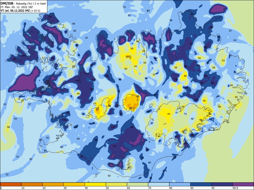Click the 20–30 amber legend swatch

click(53, 184)
